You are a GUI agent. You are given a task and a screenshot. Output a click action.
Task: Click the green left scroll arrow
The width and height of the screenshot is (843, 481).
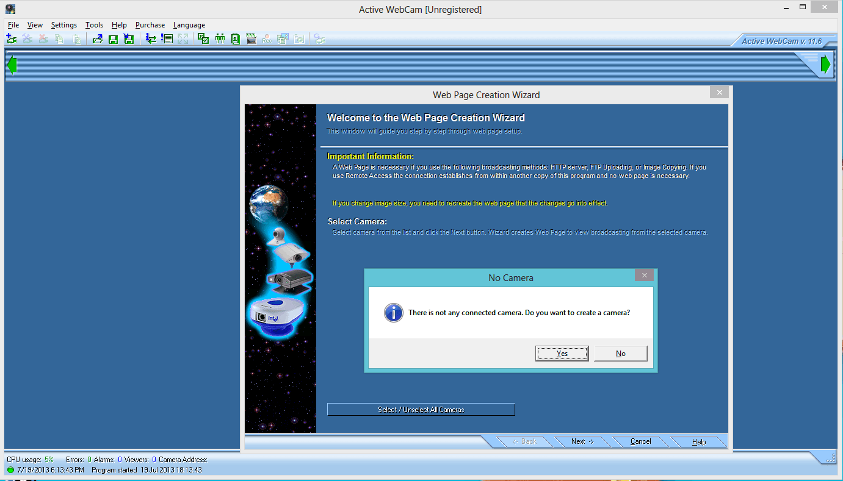tap(11, 64)
